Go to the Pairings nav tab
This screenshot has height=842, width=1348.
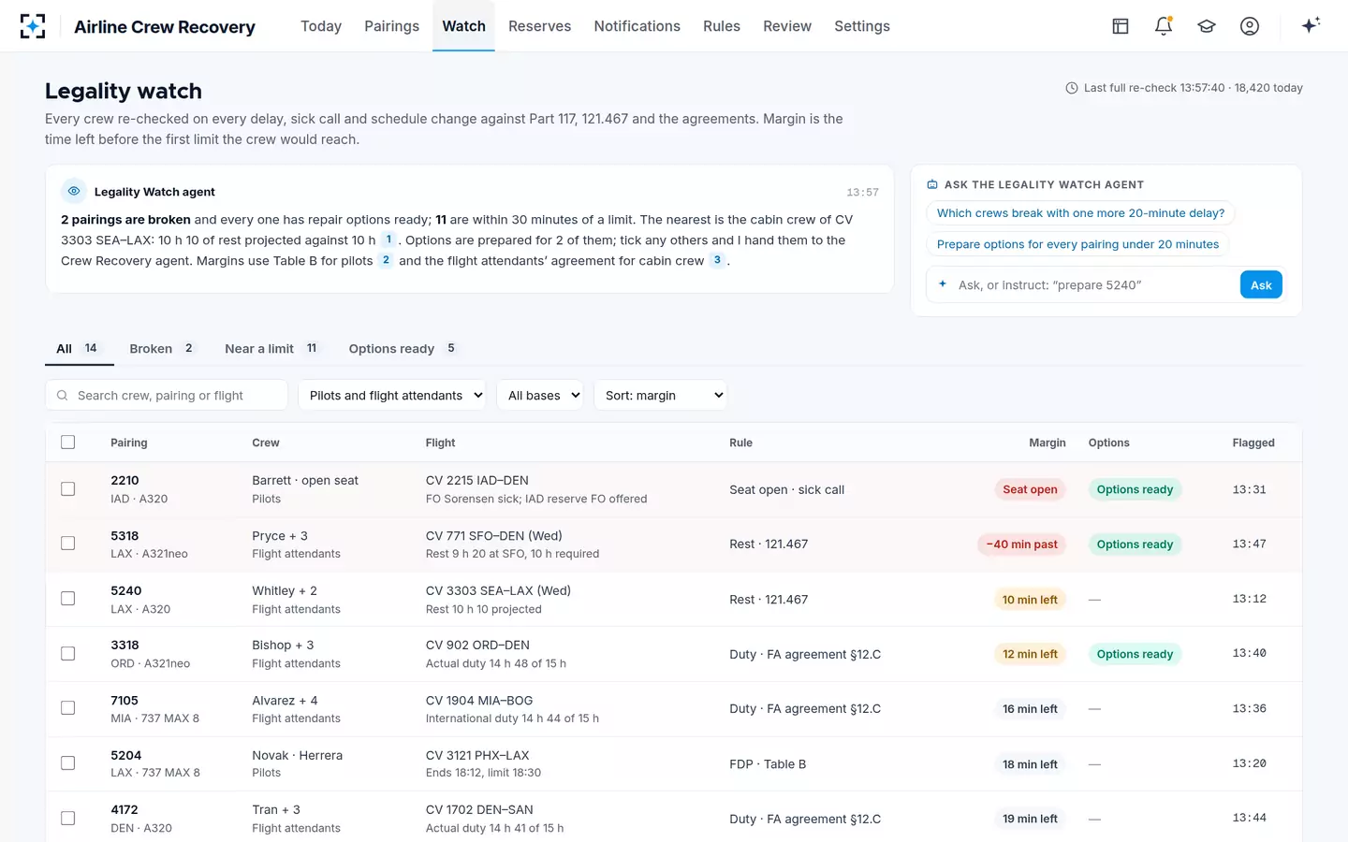pyautogui.click(x=391, y=26)
